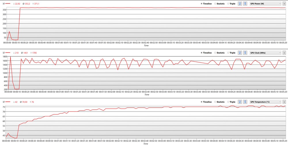
Task: Expand the GPU Clock [MHz] dropdown
Action: 265,53
